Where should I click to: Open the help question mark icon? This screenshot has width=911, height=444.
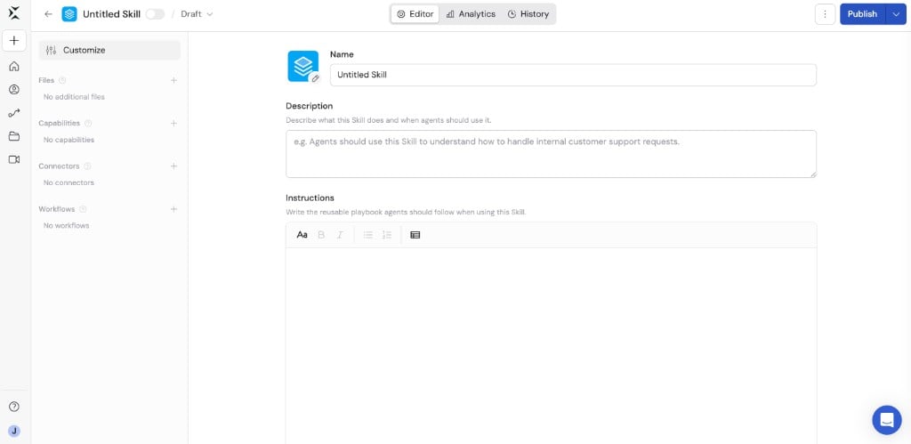(x=14, y=407)
